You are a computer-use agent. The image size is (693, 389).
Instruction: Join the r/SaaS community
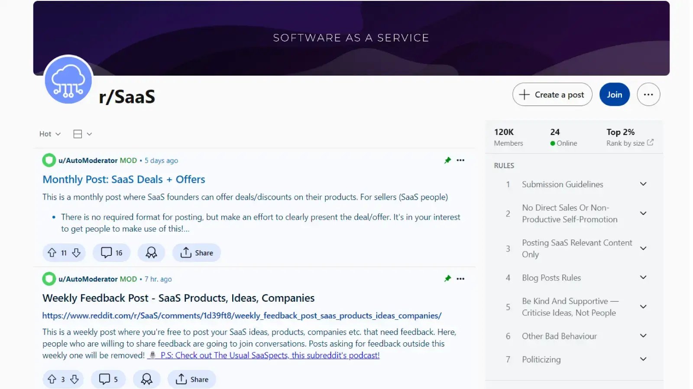(614, 94)
